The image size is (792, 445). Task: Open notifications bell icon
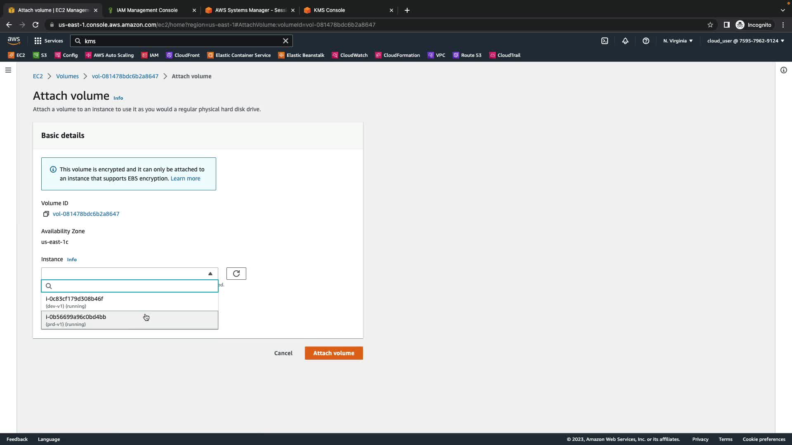[625, 41]
